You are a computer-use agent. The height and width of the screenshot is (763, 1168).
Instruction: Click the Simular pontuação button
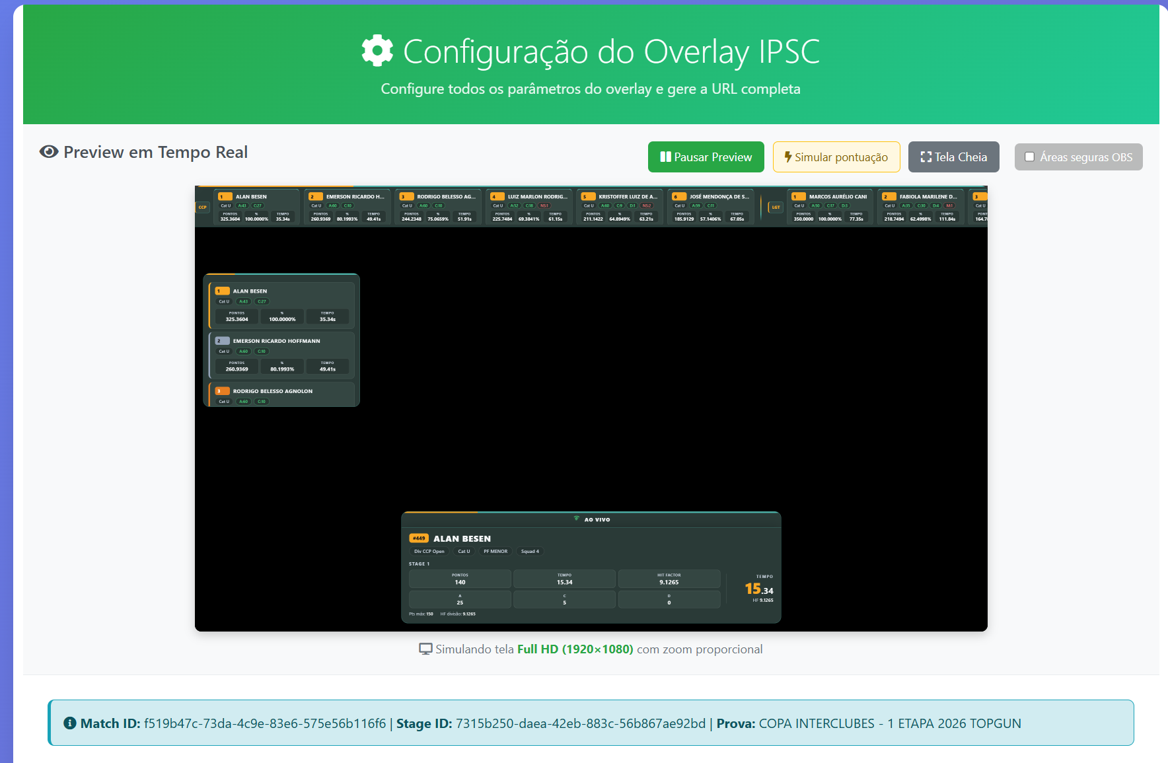836,157
